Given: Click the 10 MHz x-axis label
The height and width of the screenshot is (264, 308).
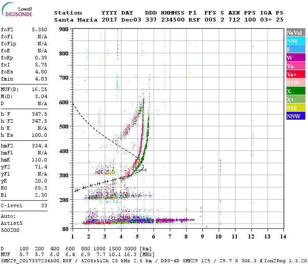Looking at the screenshot, I should pos(218,237).
